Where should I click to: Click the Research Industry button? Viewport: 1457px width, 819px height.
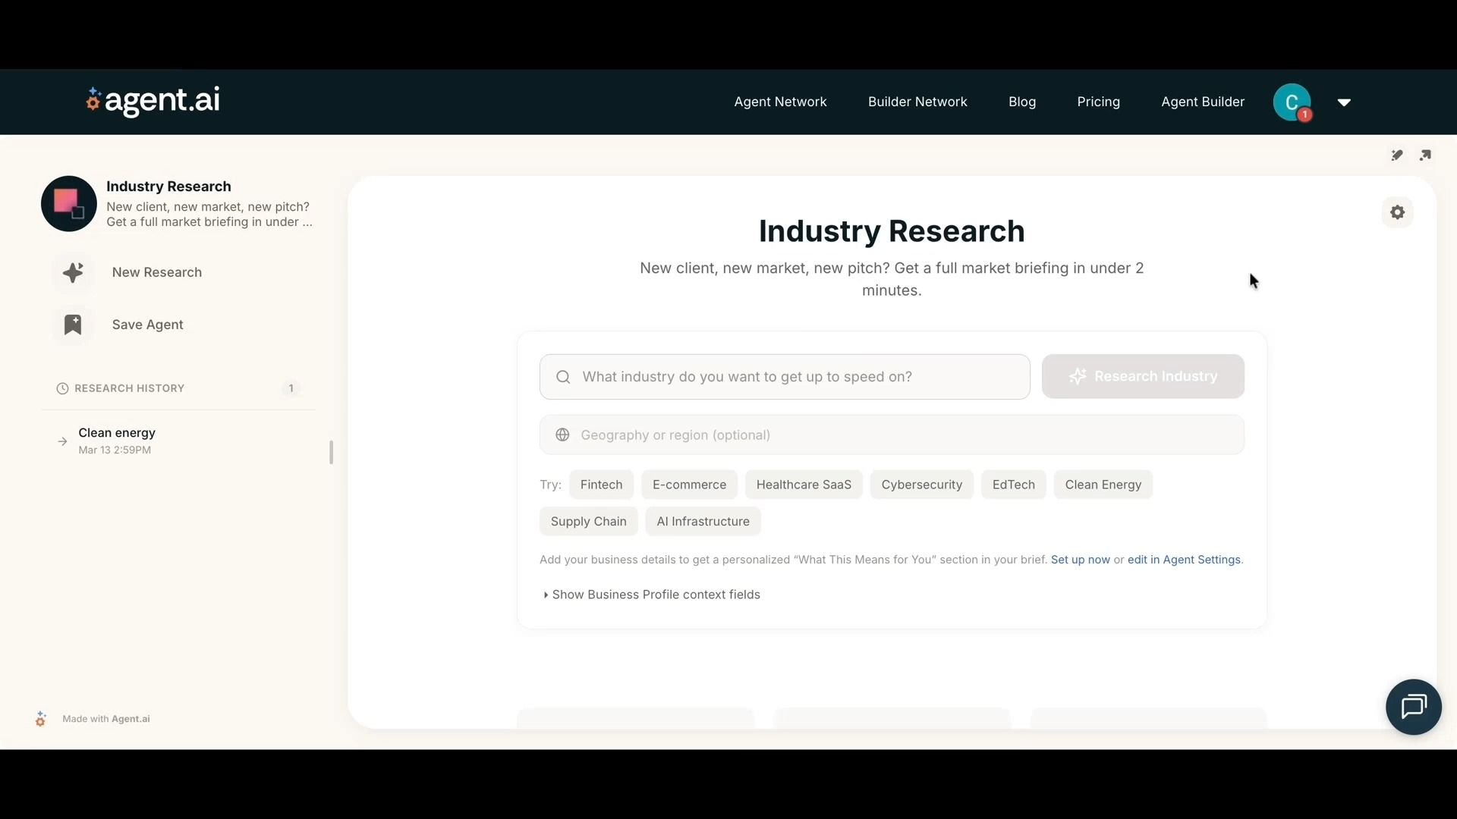[x=1143, y=376]
